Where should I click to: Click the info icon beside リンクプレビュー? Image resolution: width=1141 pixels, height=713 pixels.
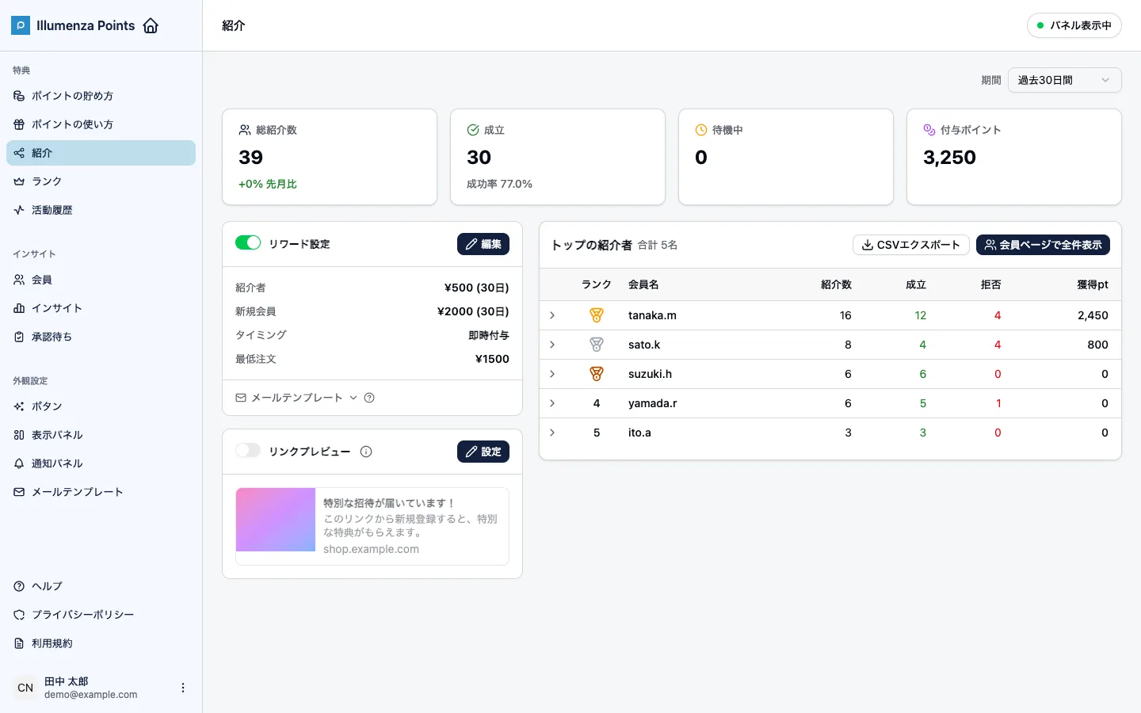tap(366, 452)
